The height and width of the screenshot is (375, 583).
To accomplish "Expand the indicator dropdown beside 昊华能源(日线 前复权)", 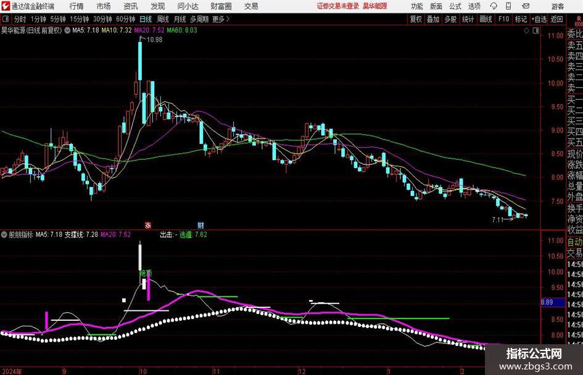I will pyautogui.click(x=67, y=30).
